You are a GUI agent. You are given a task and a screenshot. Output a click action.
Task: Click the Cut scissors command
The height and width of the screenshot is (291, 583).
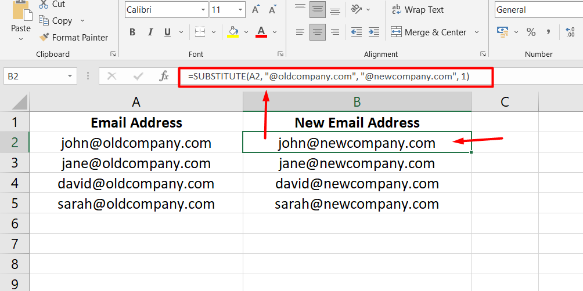click(x=52, y=4)
